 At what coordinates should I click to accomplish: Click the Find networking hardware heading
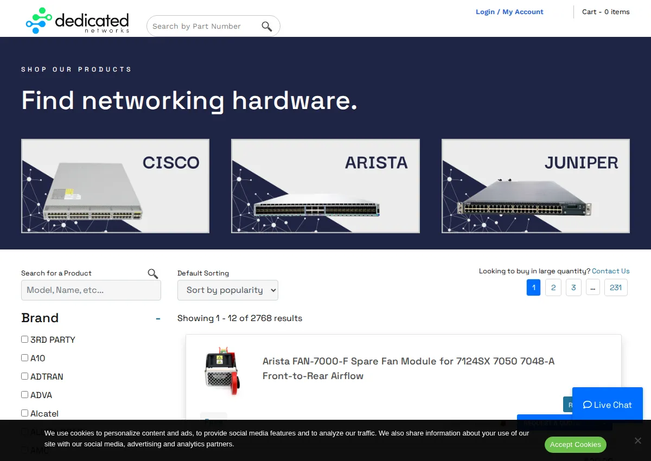click(189, 100)
